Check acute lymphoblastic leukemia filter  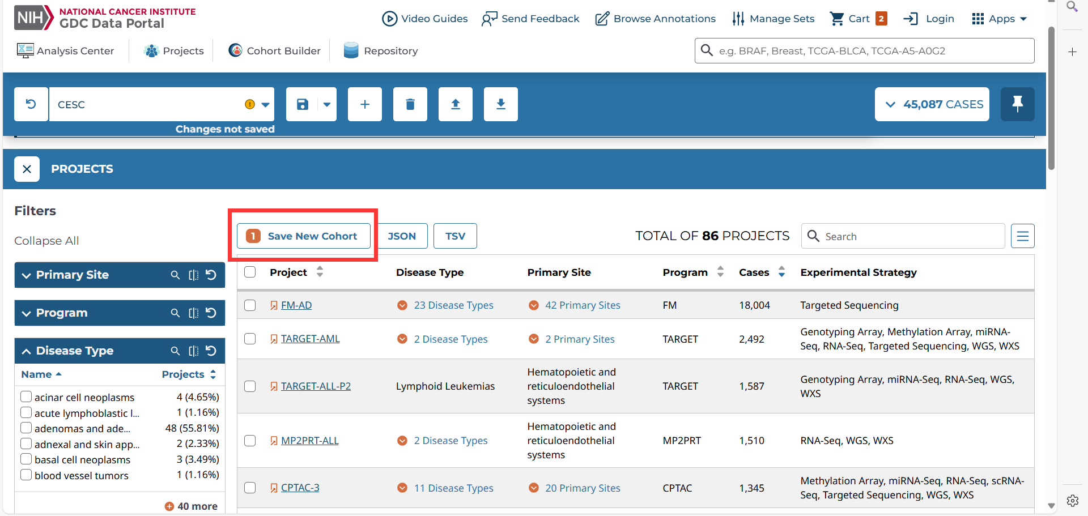(26, 412)
